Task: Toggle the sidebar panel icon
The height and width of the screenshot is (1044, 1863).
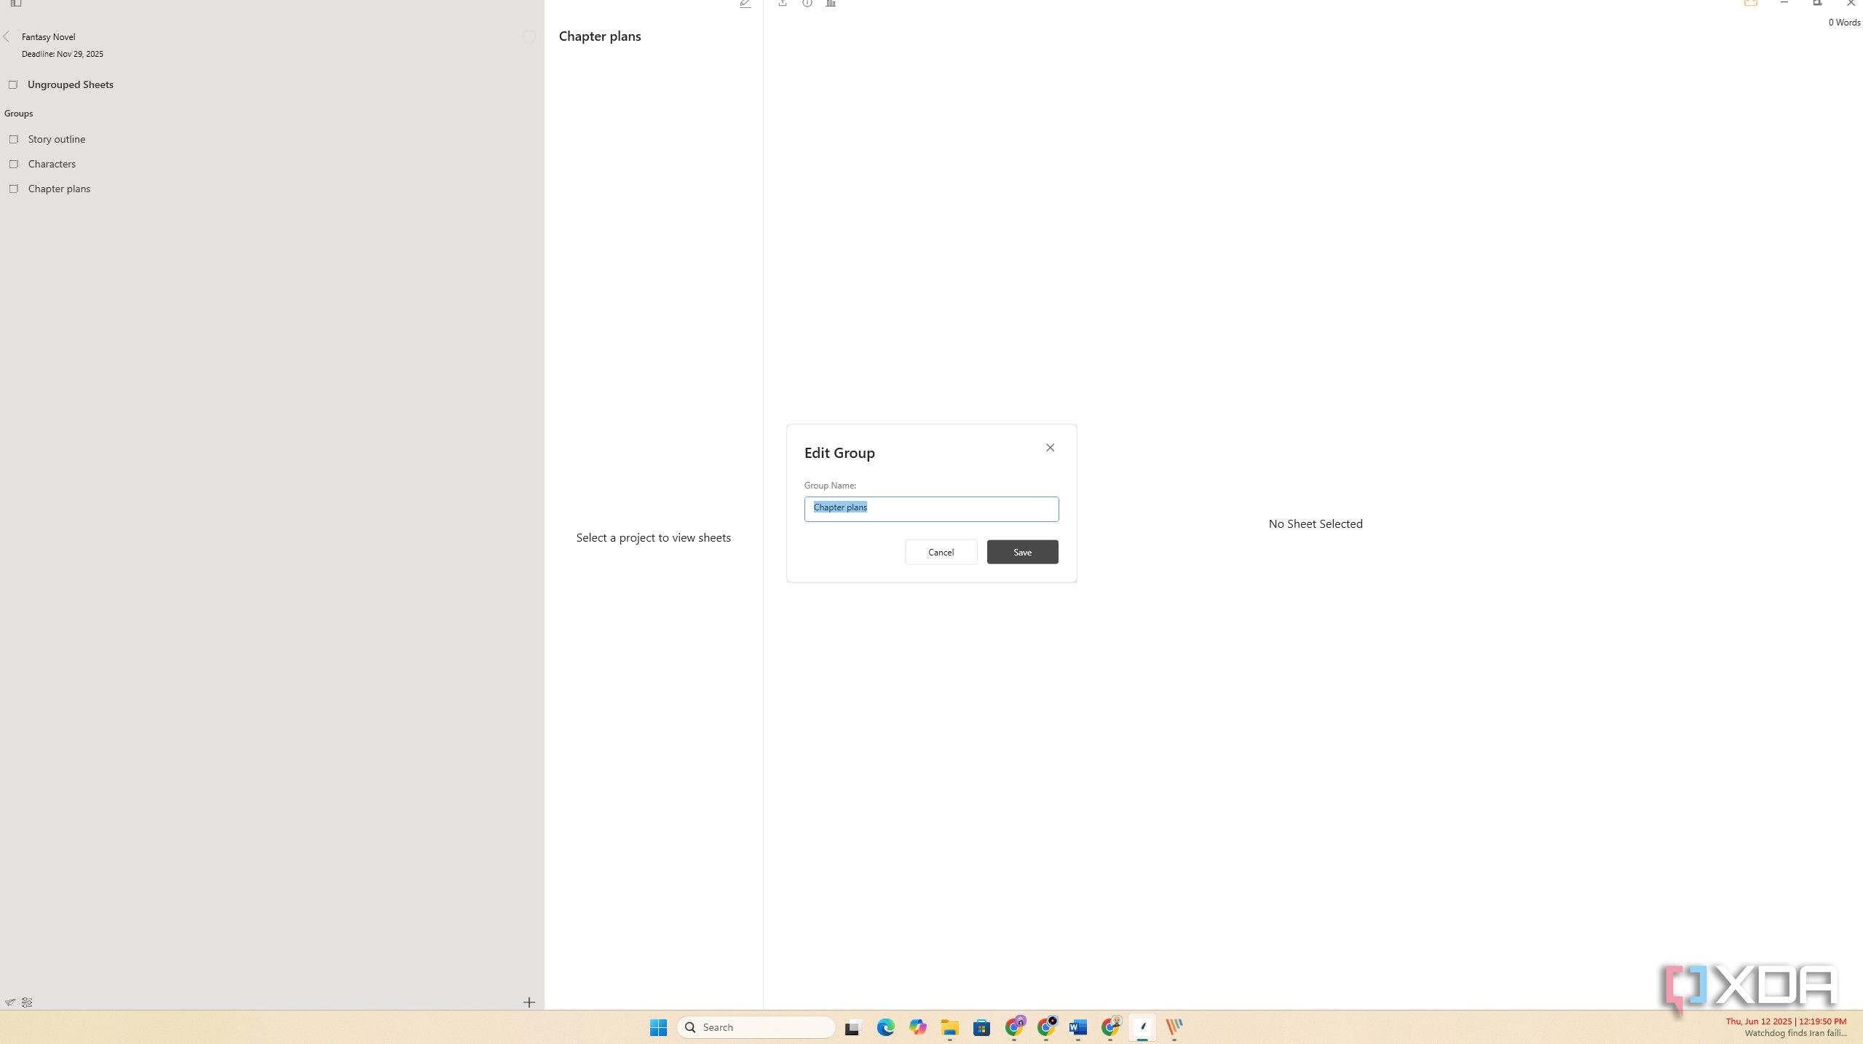Action: point(15,4)
